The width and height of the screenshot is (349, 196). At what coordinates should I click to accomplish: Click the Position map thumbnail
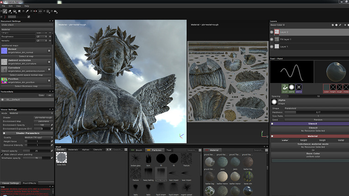(x=4, y=80)
